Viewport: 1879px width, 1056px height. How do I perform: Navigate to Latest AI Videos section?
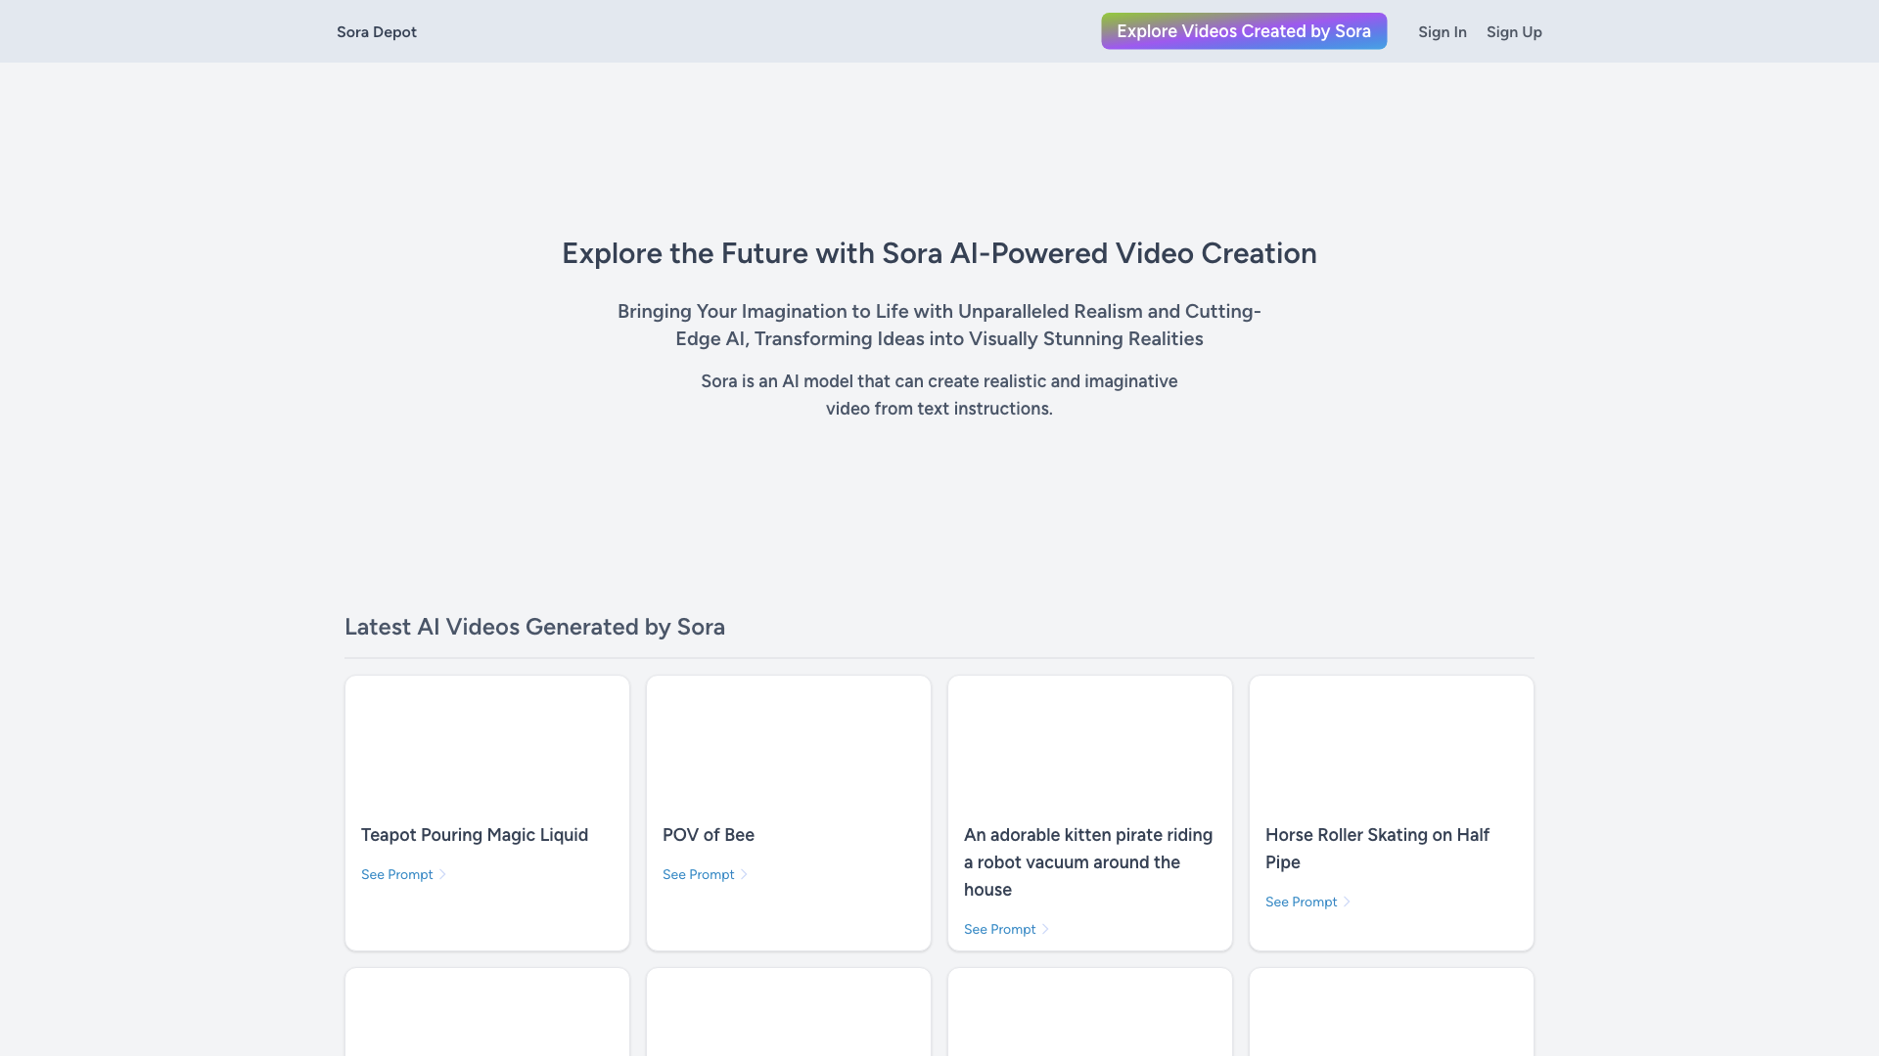pyautogui.click(x=534, y=626)
